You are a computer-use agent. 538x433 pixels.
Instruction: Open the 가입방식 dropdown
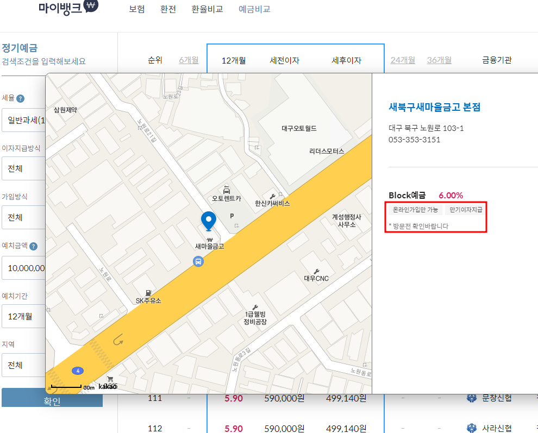(x=24, y=217)
